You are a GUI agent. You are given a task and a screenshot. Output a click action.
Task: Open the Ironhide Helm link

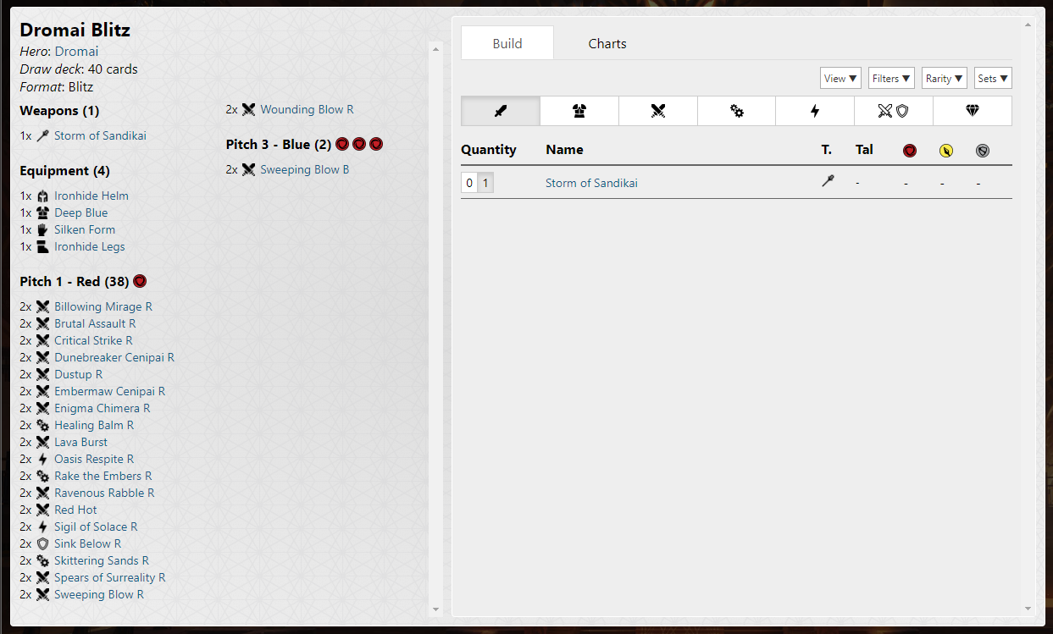91,196
